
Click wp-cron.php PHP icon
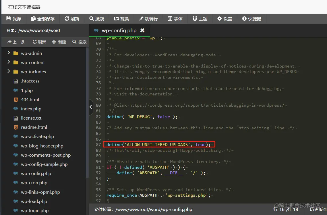click(x=16, y=182)
